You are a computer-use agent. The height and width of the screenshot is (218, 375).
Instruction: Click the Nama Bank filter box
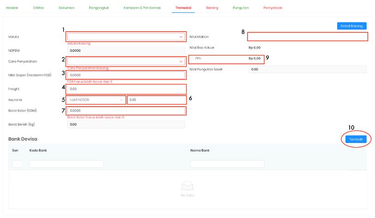tap(227, 164)
